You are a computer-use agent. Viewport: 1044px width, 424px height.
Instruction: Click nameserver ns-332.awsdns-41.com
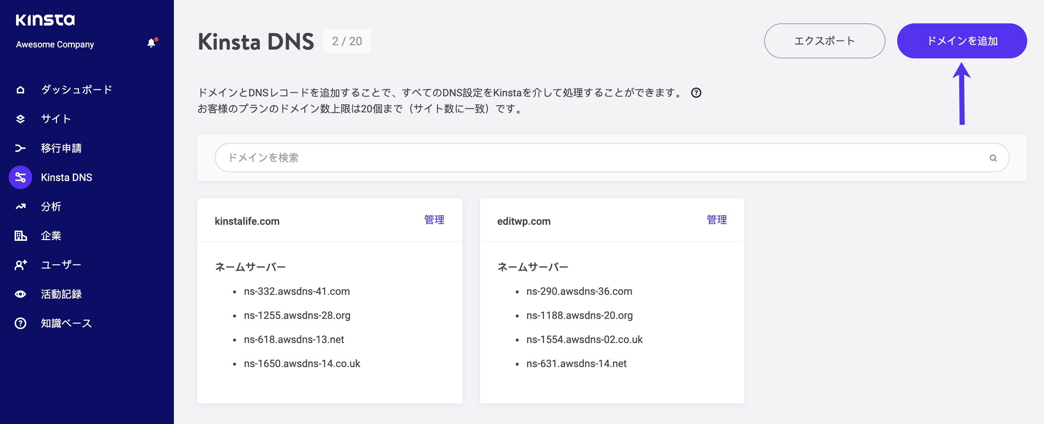pos(297,291)
